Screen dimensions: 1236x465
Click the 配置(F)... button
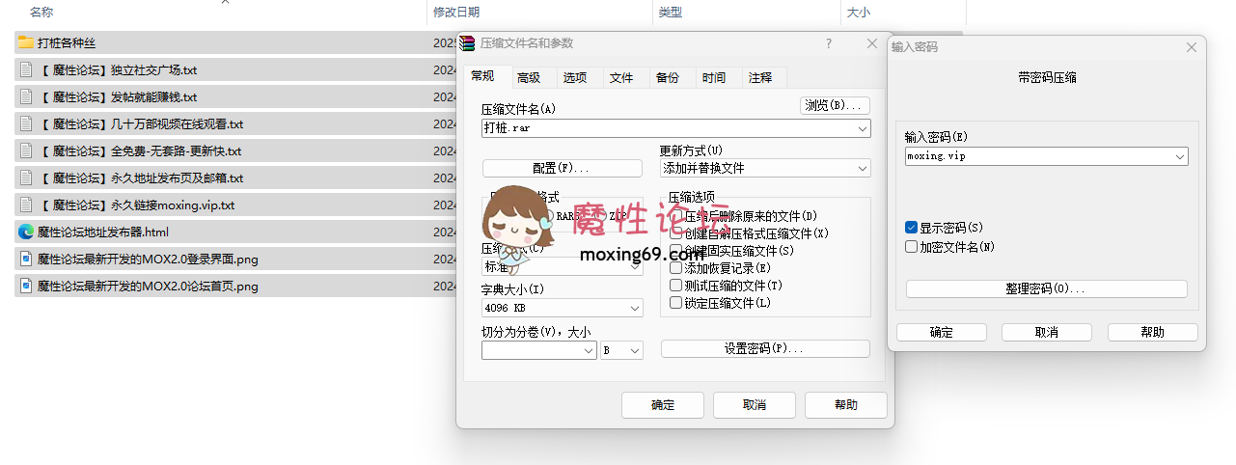562,168
